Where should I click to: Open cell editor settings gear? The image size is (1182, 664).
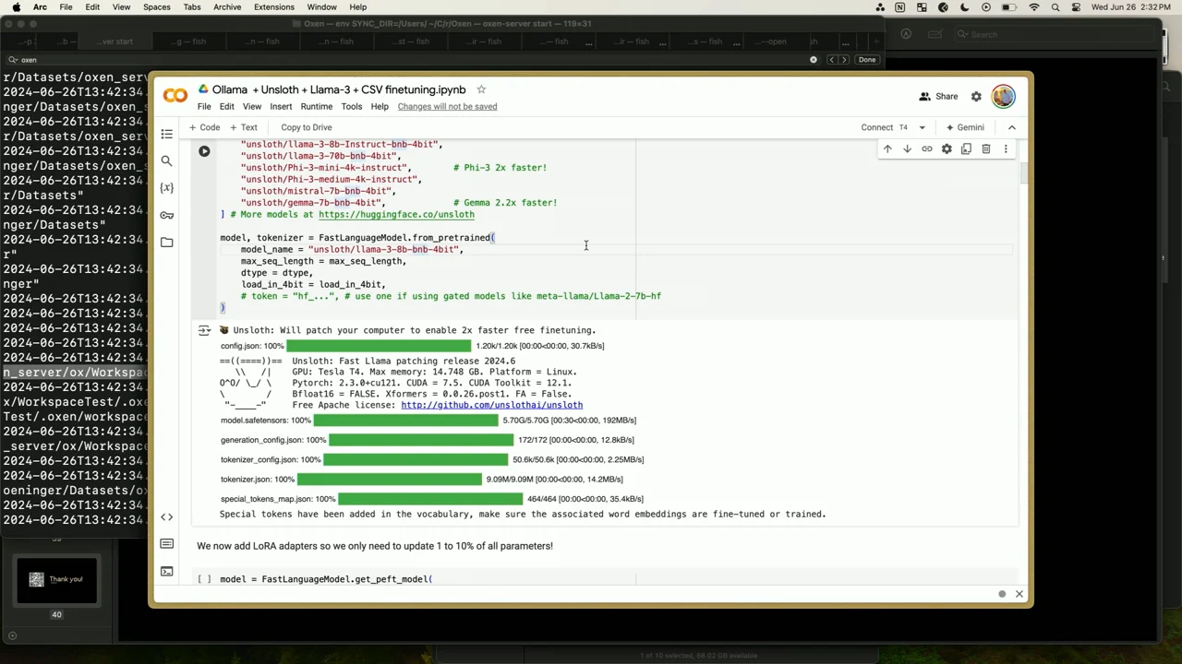pos(947,149)
